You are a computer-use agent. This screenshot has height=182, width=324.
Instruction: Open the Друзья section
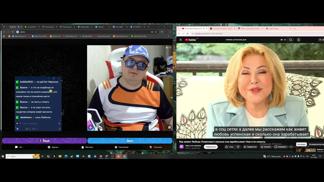point(53,147)
